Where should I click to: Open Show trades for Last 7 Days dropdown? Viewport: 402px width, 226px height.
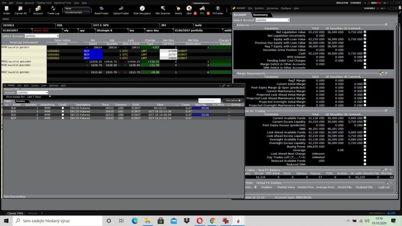(39, 97)
